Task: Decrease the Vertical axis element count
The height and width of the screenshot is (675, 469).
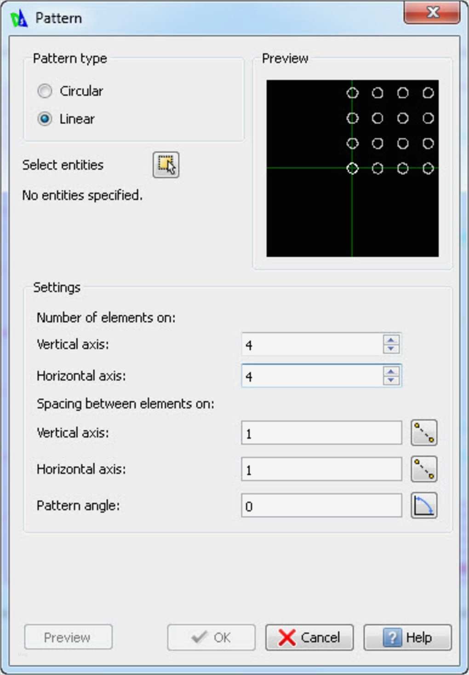Action: coord(391,349)
